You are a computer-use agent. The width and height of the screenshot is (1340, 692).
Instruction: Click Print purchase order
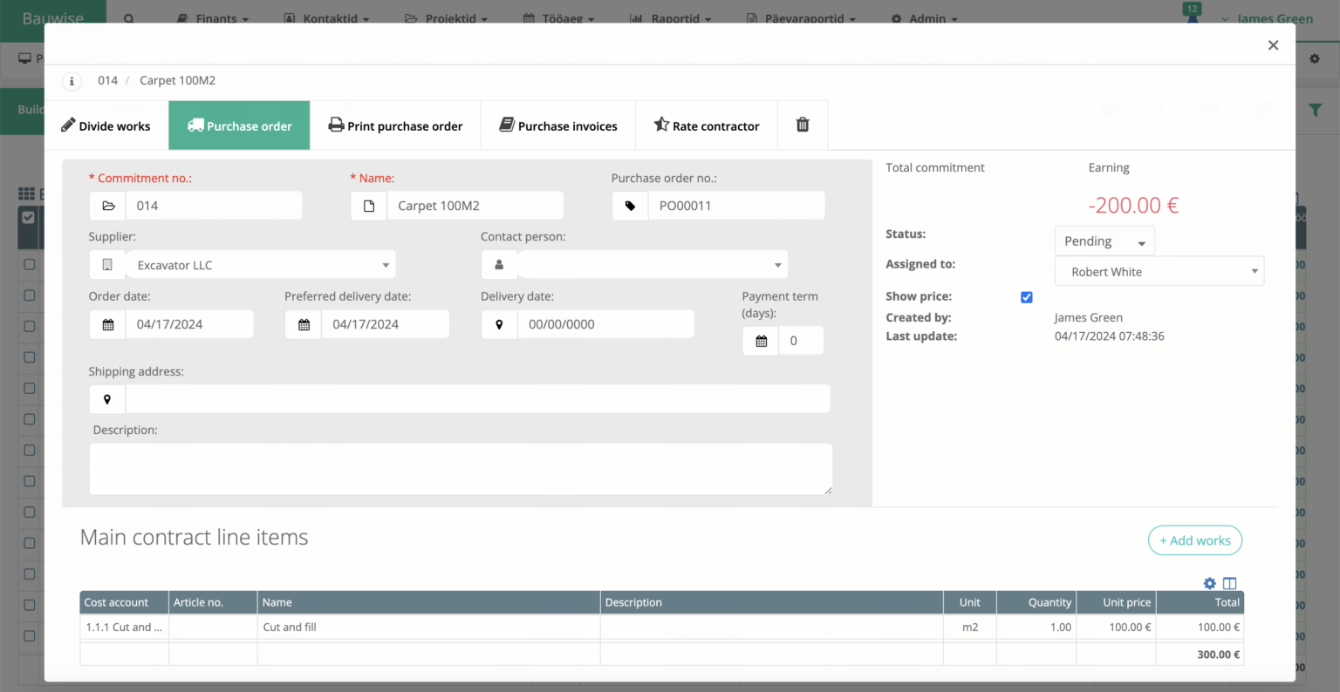point(395,126)
